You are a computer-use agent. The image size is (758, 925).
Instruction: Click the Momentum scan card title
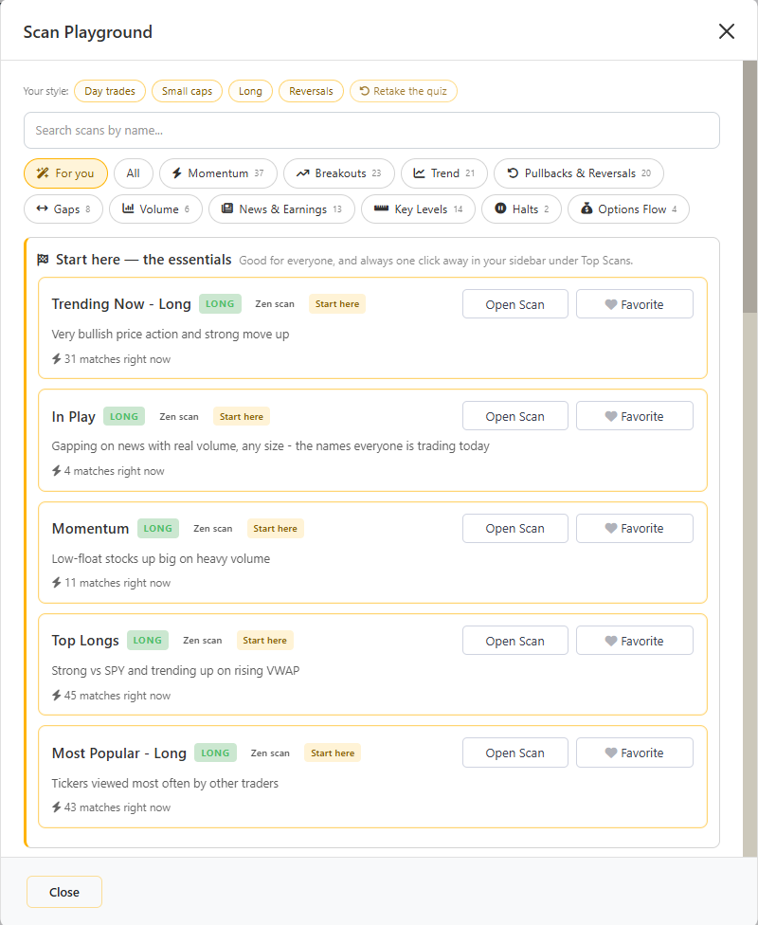(x=90, y=529)
